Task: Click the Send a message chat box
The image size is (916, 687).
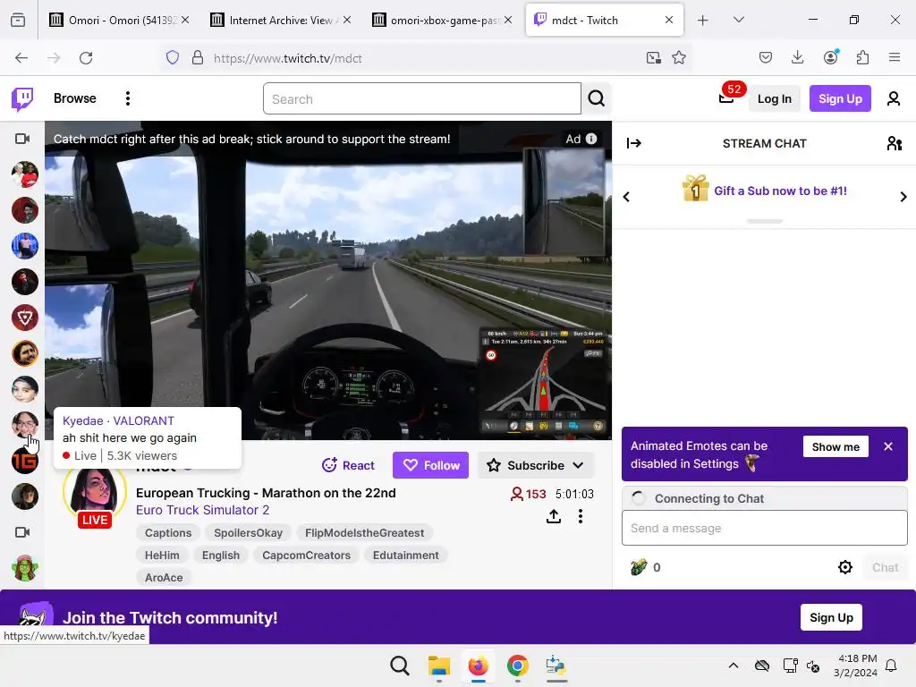Action: [764, 528]
